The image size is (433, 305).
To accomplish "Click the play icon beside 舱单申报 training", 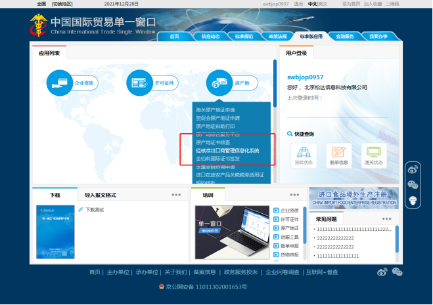I will [276, 246].
